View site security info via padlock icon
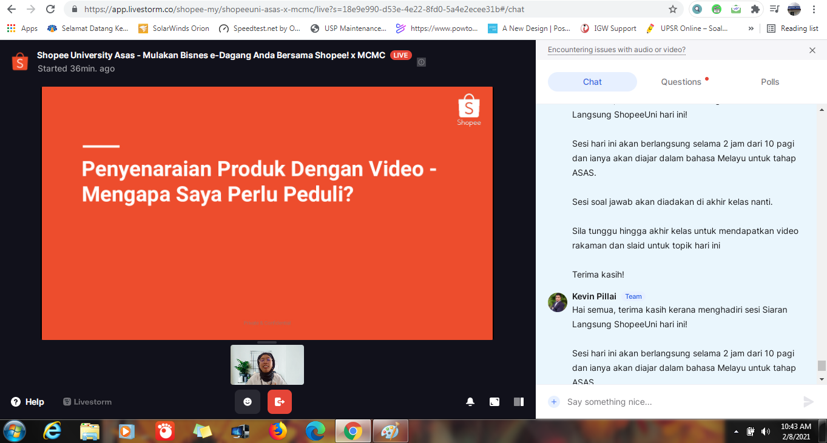The height and width of the screenshot is (443, 827). [x=75, y=9]
